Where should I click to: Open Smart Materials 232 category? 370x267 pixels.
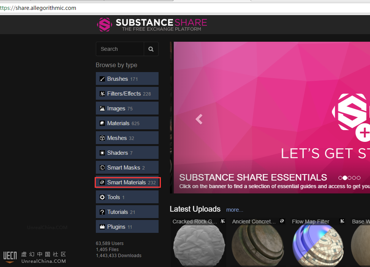coord(127,182)
